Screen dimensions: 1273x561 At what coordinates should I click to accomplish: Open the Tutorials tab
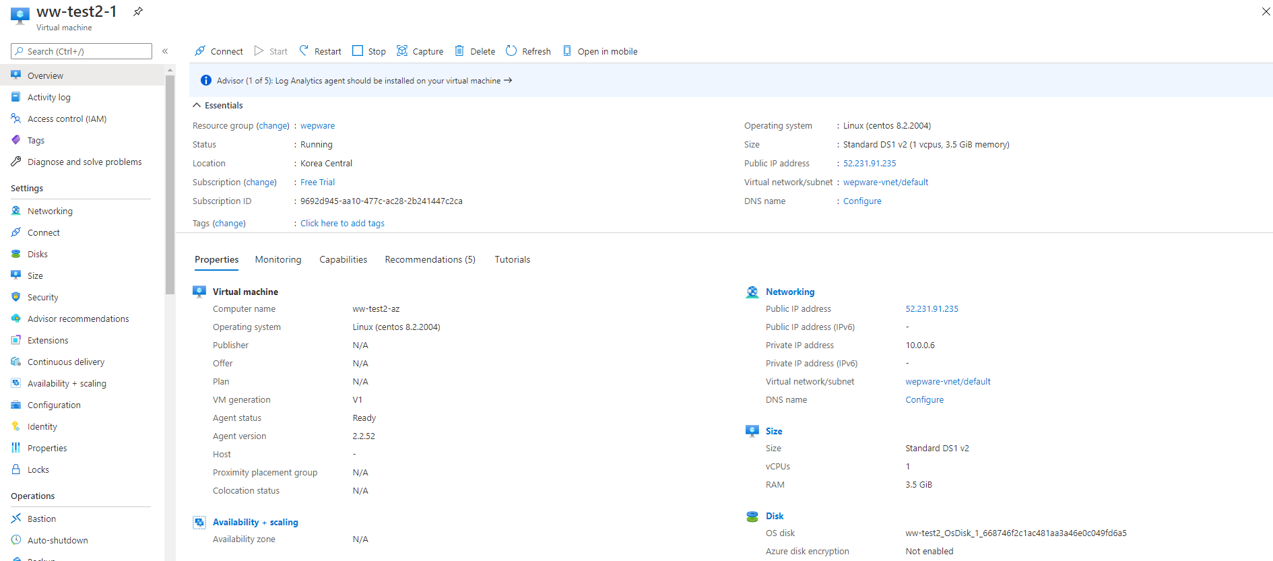[513, 259]
